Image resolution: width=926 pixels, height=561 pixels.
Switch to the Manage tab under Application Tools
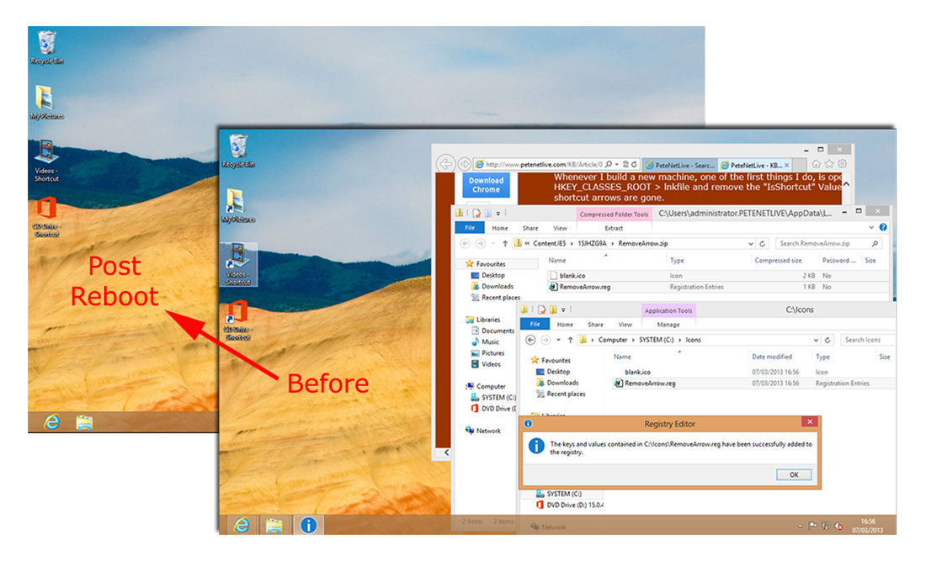tap(668, 325)
